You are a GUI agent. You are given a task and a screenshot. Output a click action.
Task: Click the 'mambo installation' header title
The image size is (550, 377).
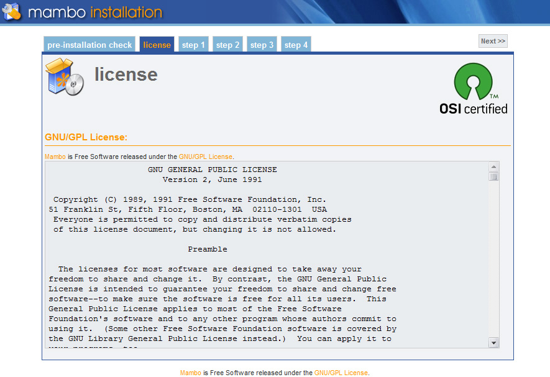coord(95,12)
